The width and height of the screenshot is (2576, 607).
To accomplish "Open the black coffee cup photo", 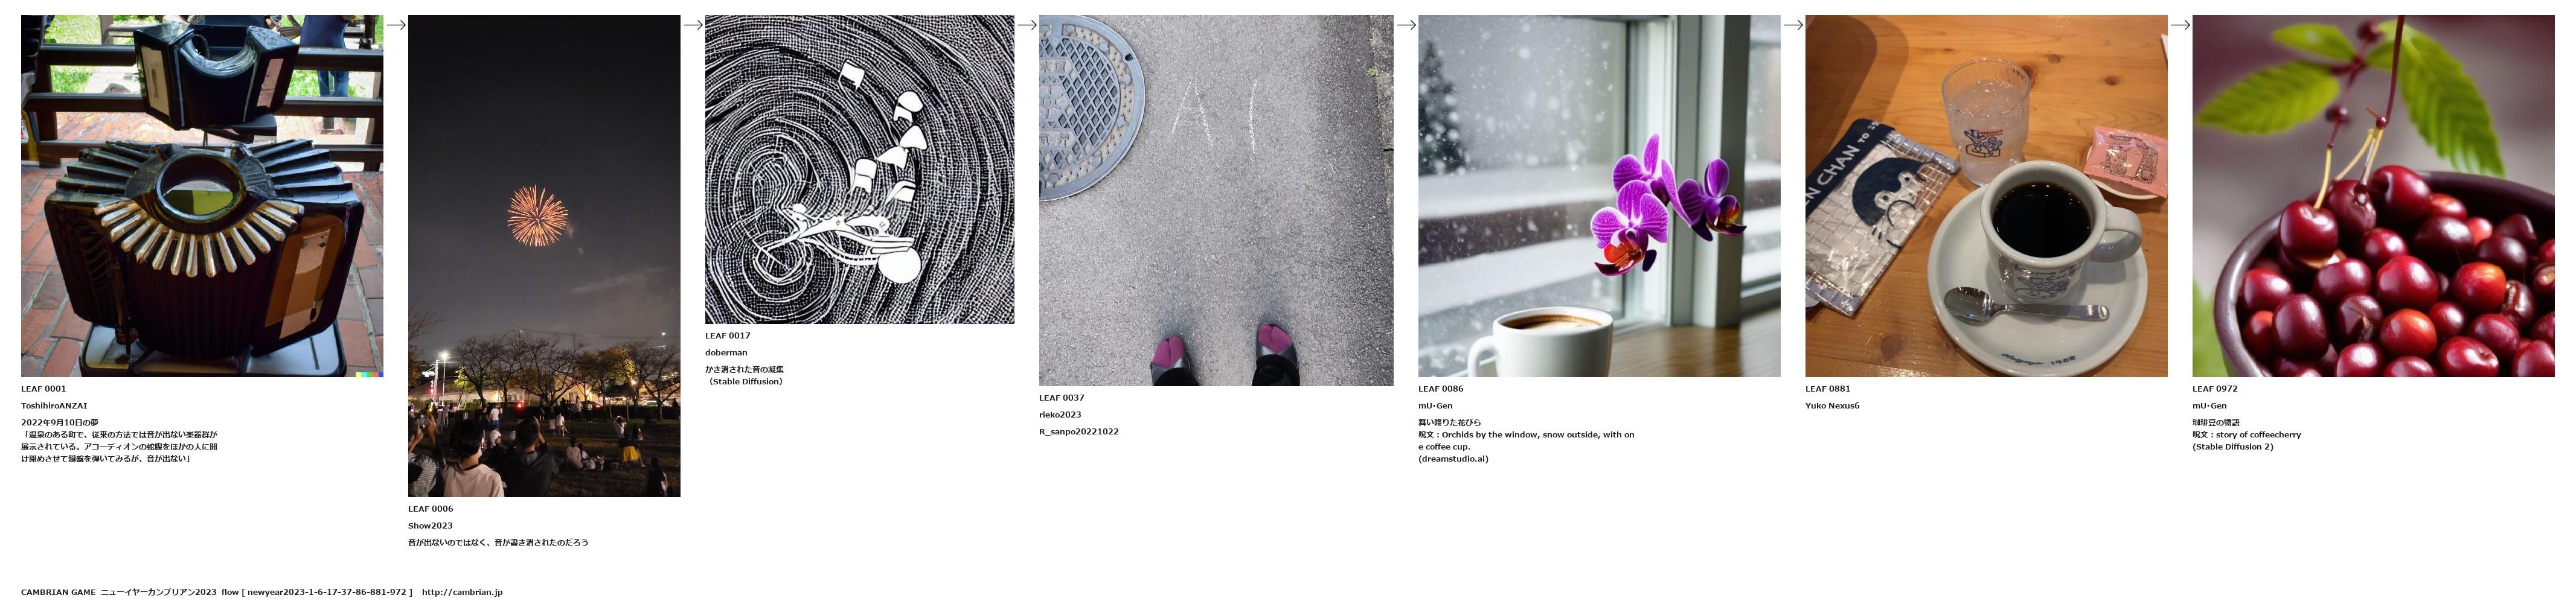I will [x=1986, y=196].
